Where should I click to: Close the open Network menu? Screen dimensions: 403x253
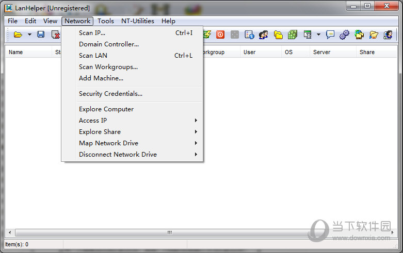[77, 21]
